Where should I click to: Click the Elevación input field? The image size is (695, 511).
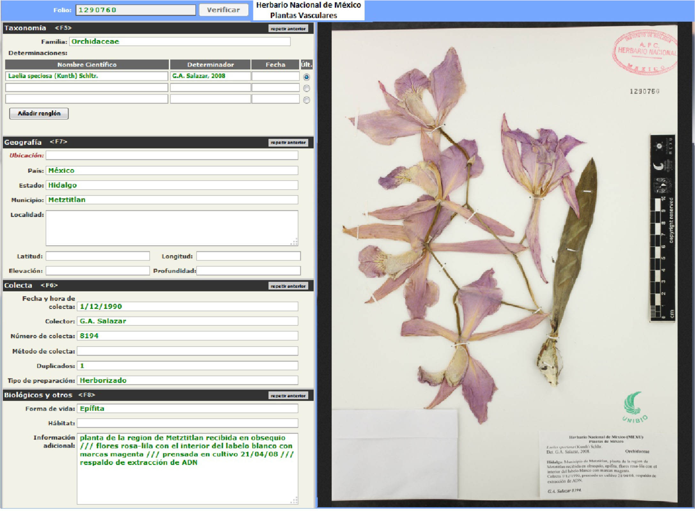point(98,271)
